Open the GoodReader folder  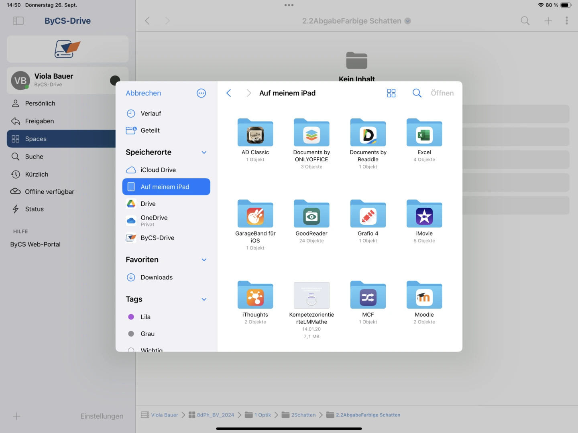tap(311, 214)
